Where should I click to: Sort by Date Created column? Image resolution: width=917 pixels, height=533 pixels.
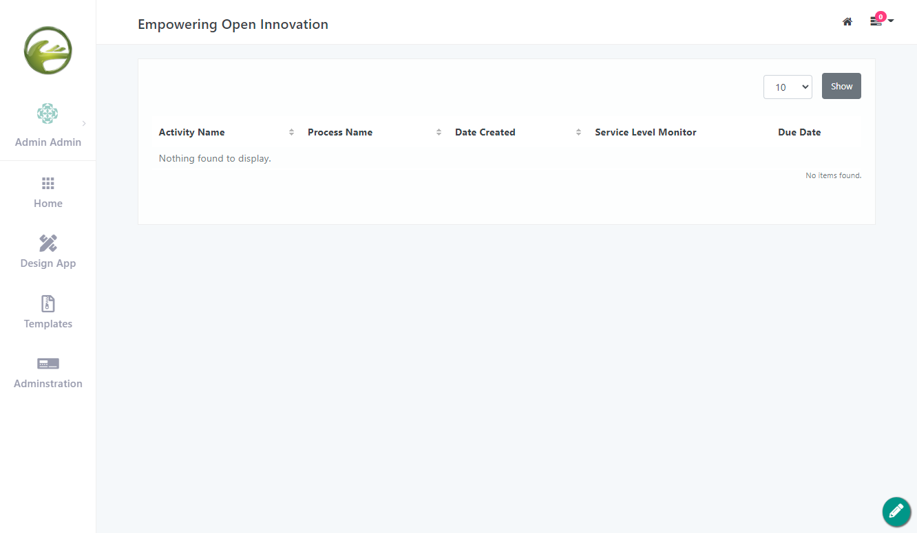pos(485,132)
